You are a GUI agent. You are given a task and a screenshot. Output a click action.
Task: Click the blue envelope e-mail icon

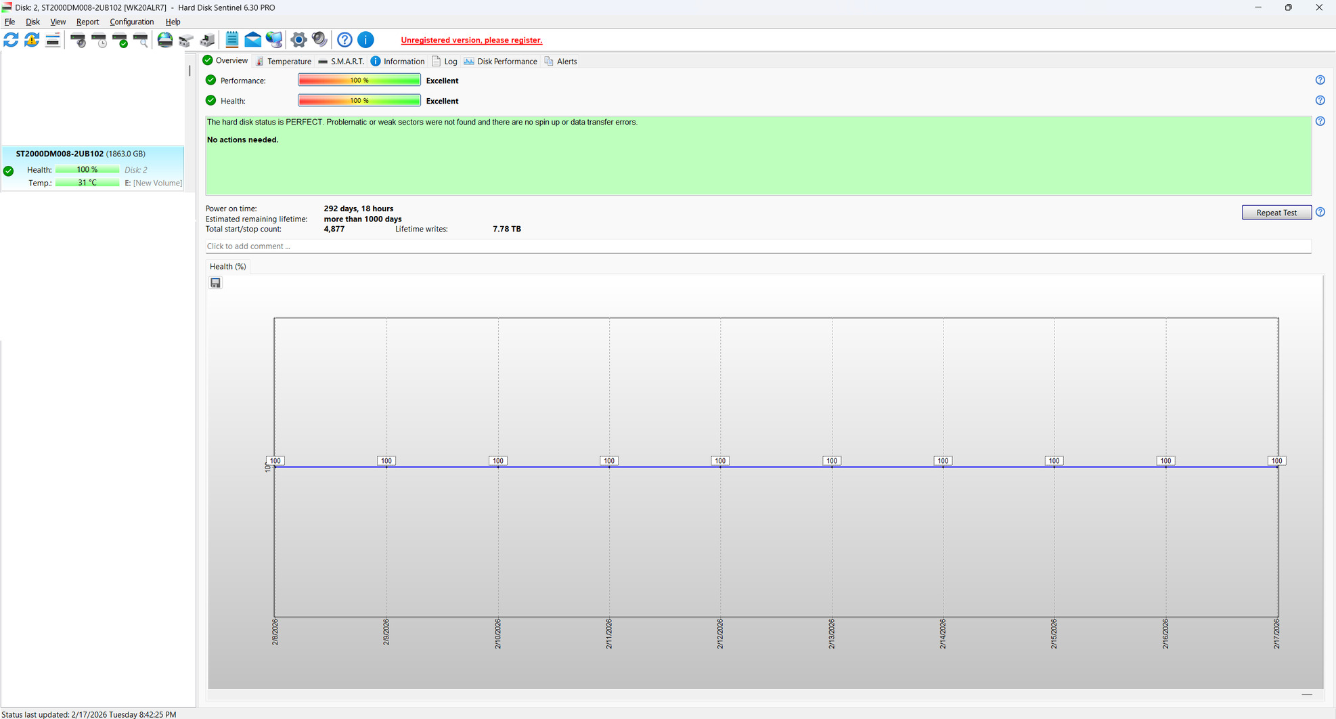coord(253,40)
